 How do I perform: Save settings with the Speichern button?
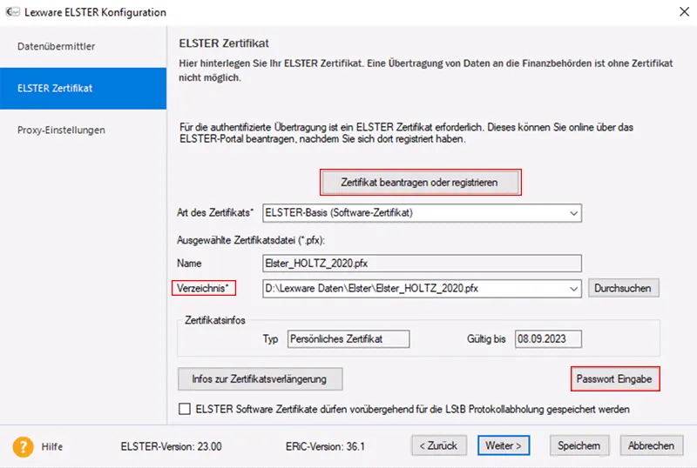point(579,445)
